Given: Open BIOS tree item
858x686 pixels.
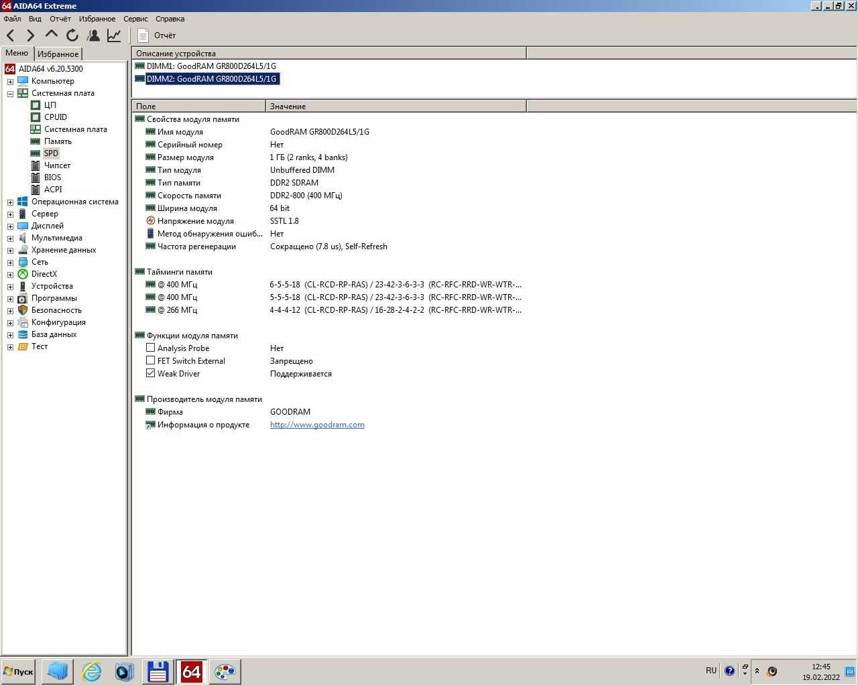Looking at the screenshot, I should pos(52,178).
